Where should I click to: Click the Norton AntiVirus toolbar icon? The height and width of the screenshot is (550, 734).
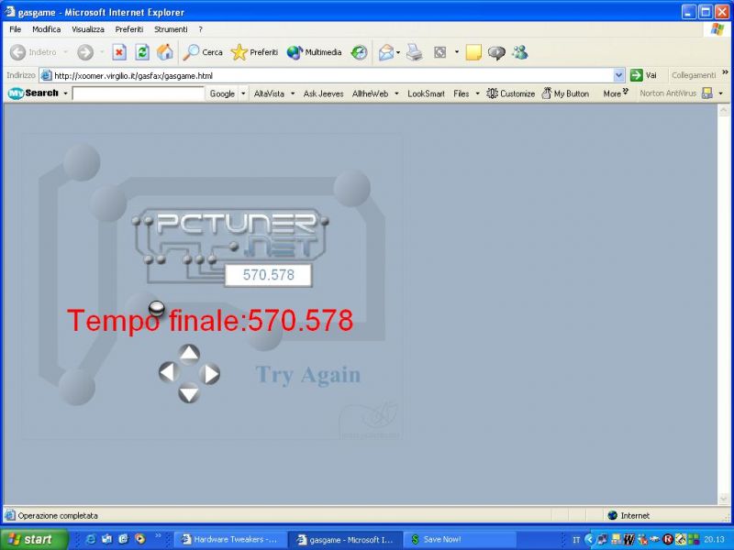(x=707, y=93)
